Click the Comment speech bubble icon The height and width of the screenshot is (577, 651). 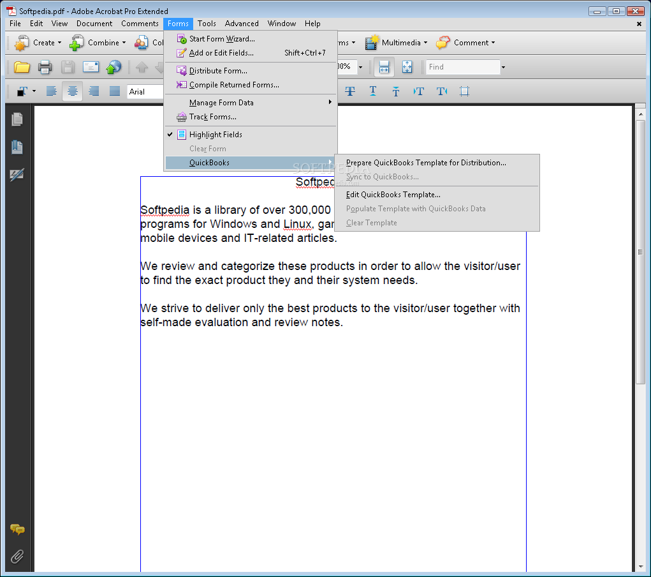[443, 42]
